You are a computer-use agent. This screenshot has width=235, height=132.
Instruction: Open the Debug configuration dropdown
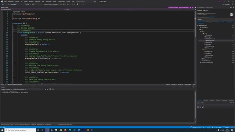click(x=28, y=4)
